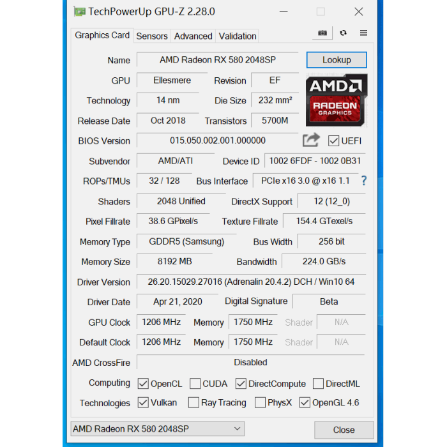
Task: Click the Memory Size field 8192 MB
Action: coord(174,261)
